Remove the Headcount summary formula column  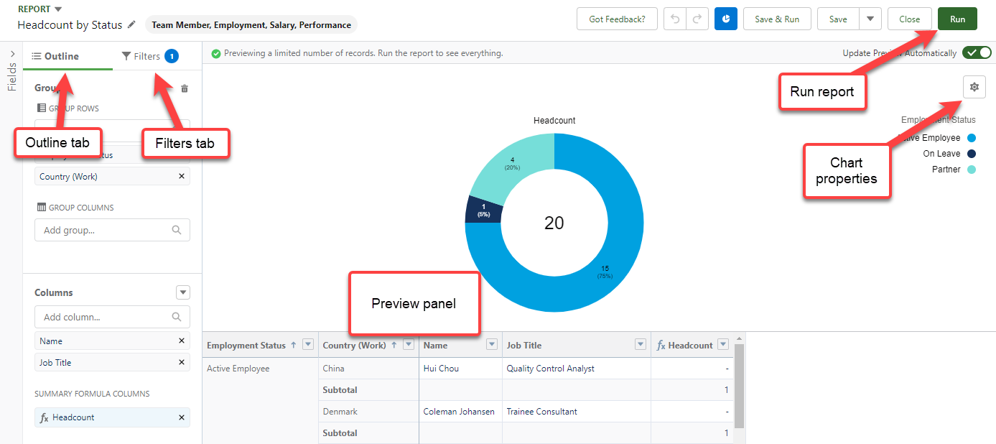(x=181, y=417)
